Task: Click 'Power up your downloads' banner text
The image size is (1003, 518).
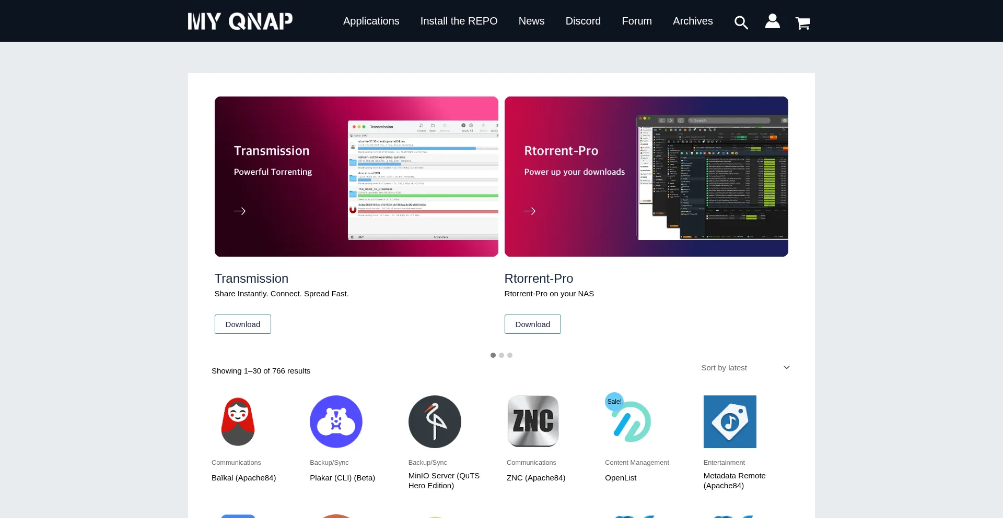Action: click(575, 172)
